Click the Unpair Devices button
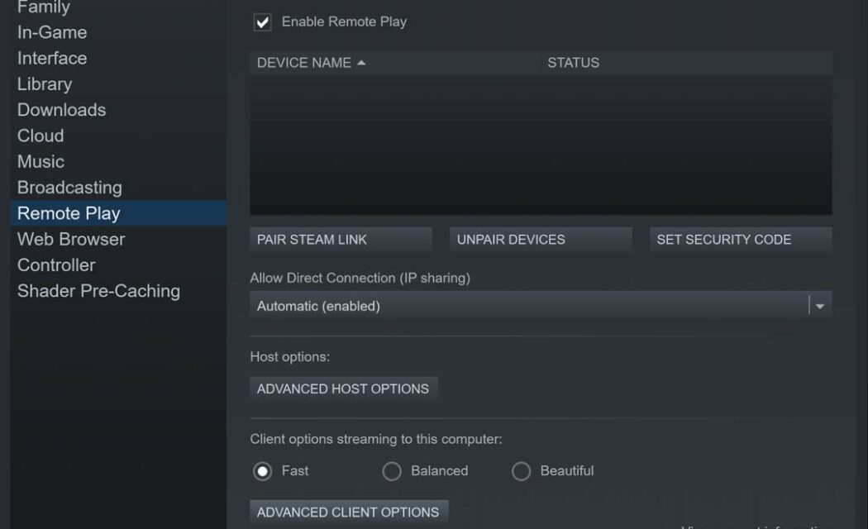 [x=541, y=240]
